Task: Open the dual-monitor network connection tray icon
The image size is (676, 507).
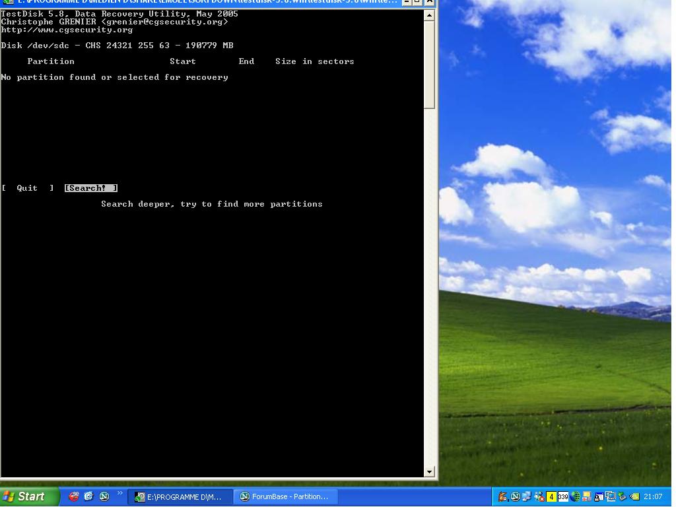Action: [x=611, y=496]
